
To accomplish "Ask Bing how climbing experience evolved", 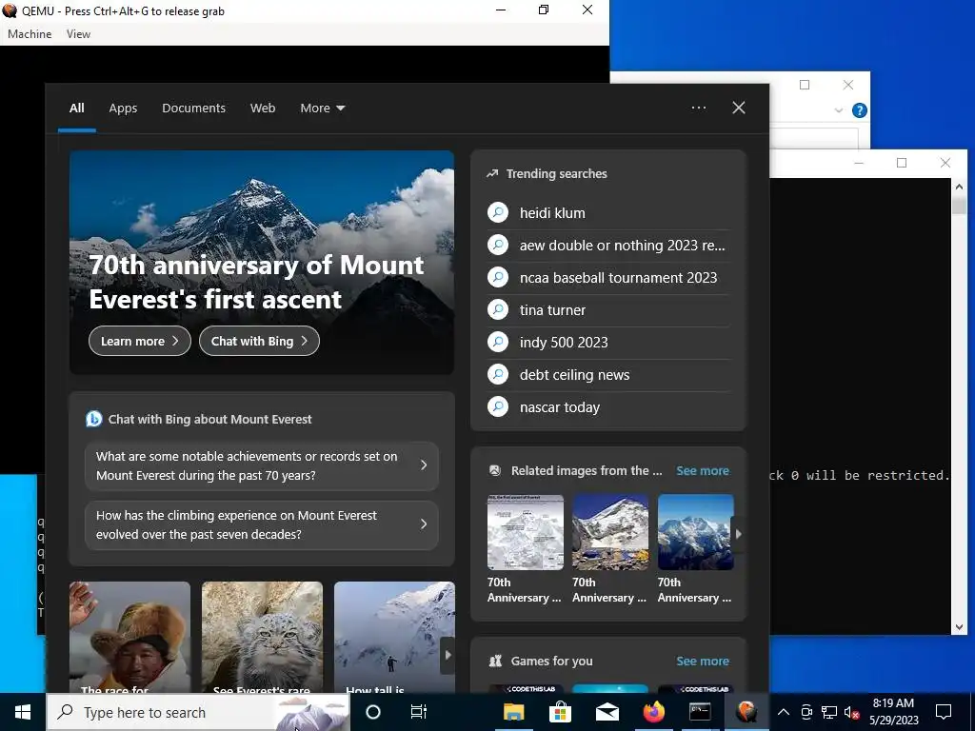I will [262, 524].
